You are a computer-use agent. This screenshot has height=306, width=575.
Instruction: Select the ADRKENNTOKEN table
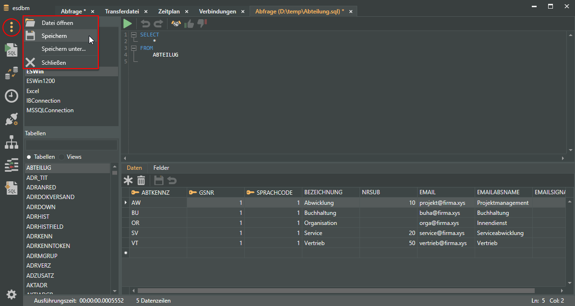click(x=68, y=246)
